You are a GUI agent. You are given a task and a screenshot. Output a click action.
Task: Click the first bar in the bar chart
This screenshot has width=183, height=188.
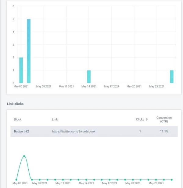pos(21,70)
